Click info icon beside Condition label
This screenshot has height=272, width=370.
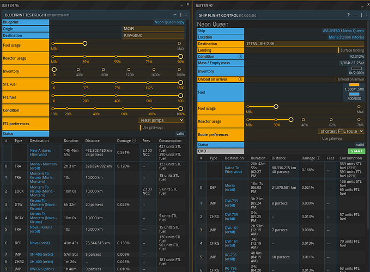[241, 57]
